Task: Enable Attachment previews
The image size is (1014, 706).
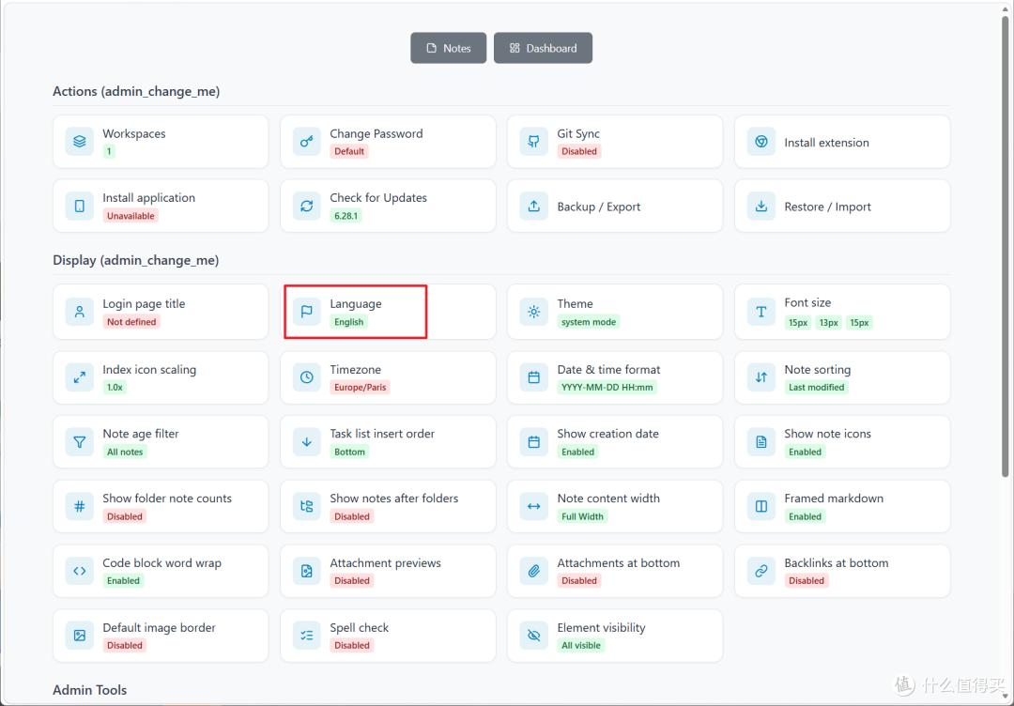Action: (388, 571)
